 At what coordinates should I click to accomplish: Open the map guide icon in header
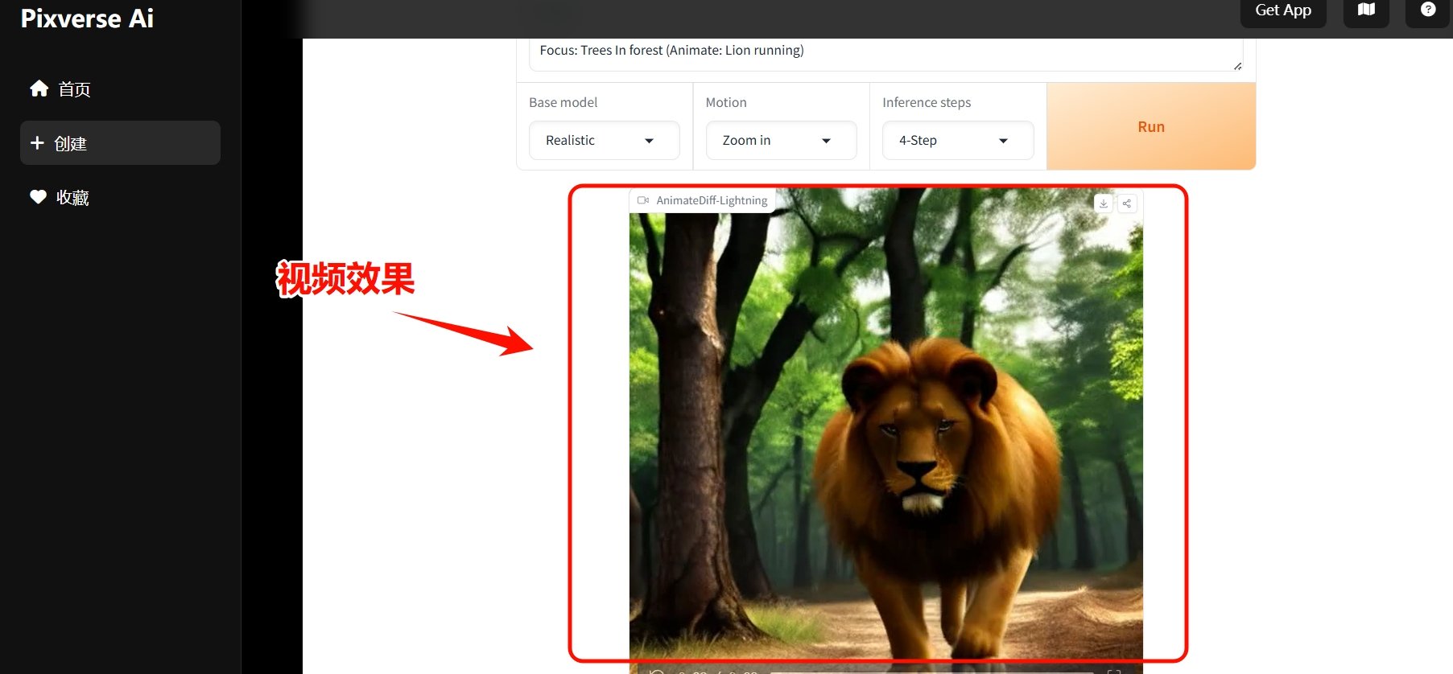pyautogui.click(x=1366, y=10)
